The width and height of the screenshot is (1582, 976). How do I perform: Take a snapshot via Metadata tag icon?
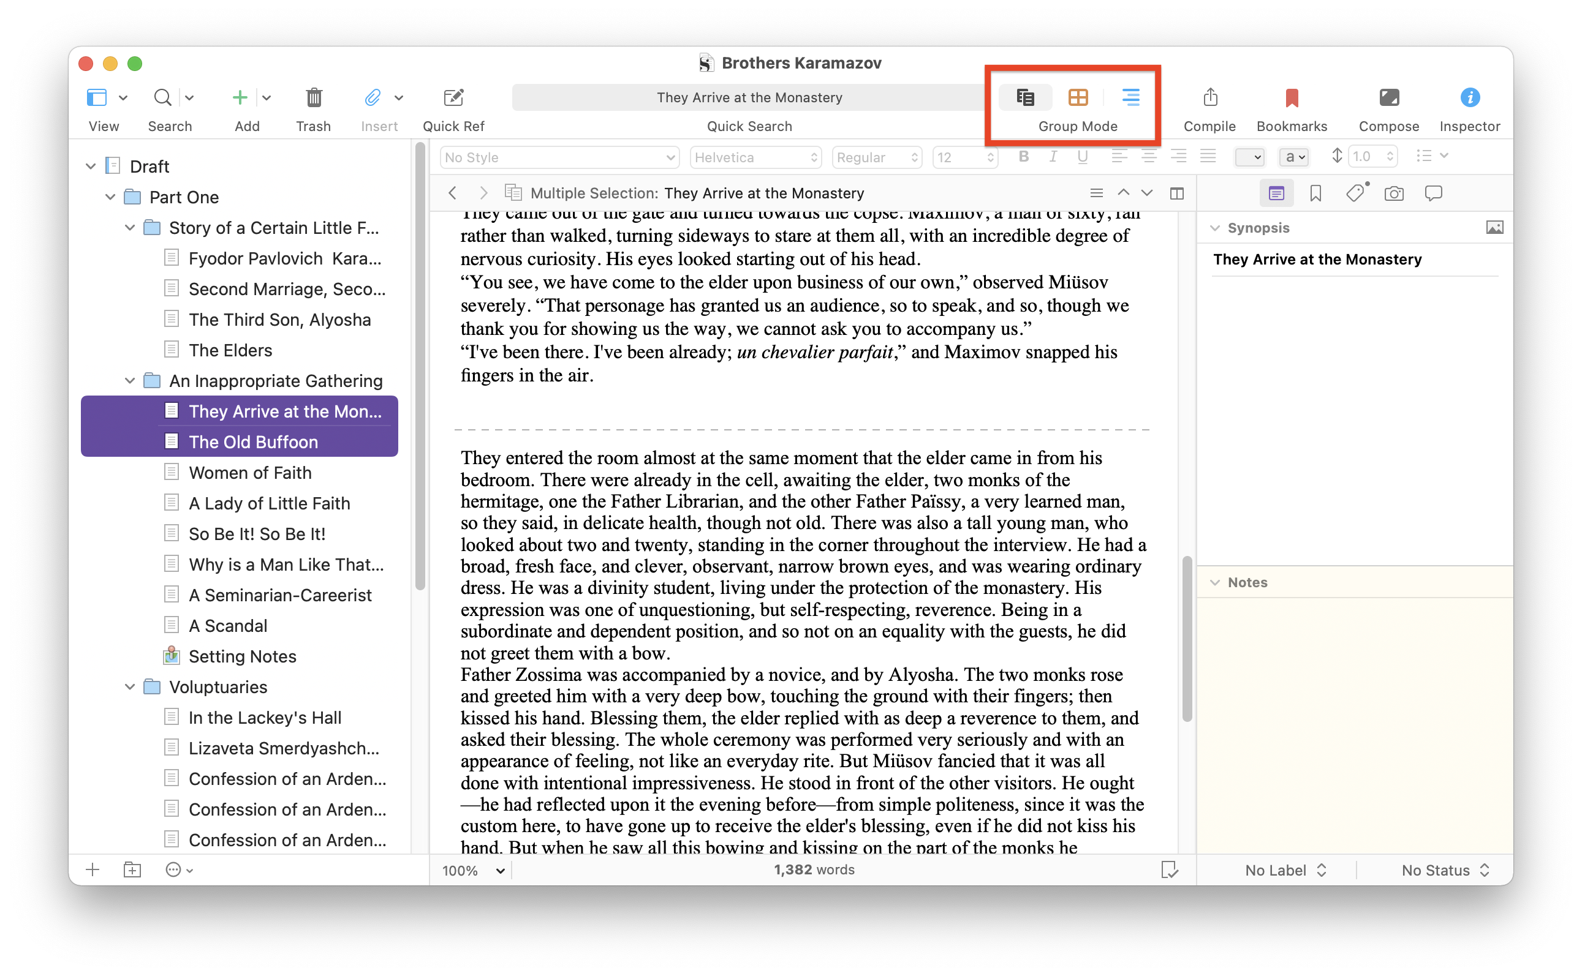click(x=1355, y=193)
